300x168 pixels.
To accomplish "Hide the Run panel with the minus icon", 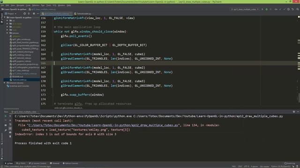I will 298,112.
